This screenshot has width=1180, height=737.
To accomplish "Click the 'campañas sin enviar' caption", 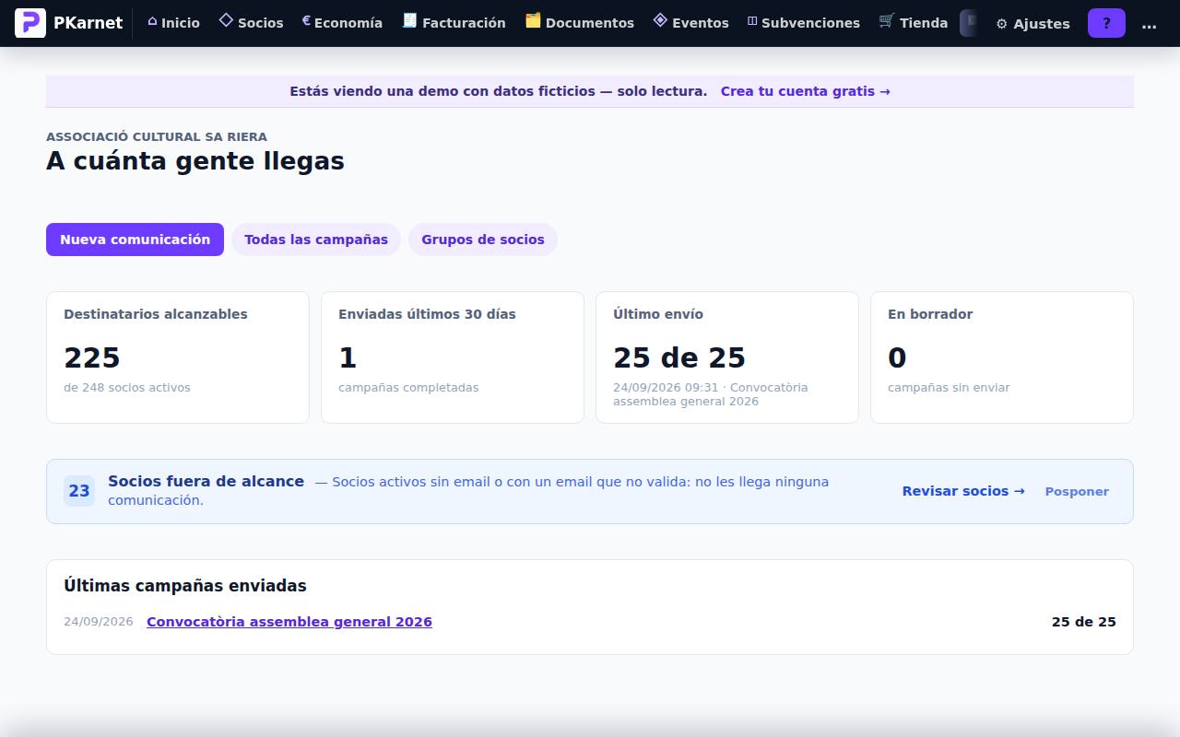I will 949,388.
